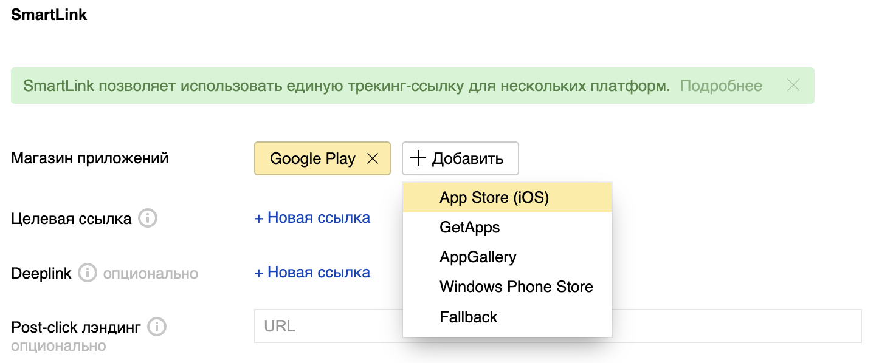Click the Добавить store button
Image resolution: width=879 pixels, height=363 pixels.
pyautogui.click(x=460, y=159)
